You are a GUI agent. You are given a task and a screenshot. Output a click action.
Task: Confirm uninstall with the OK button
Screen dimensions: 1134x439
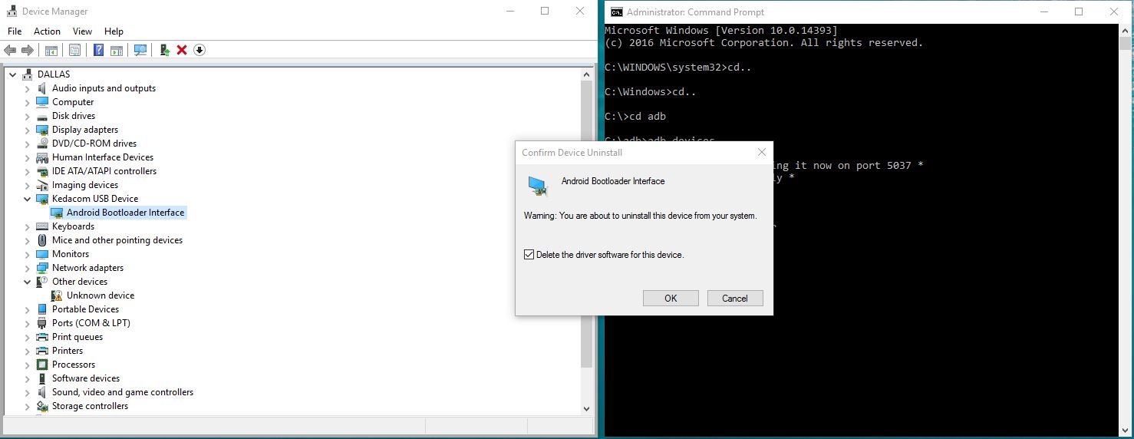click(x=671, y=299)
